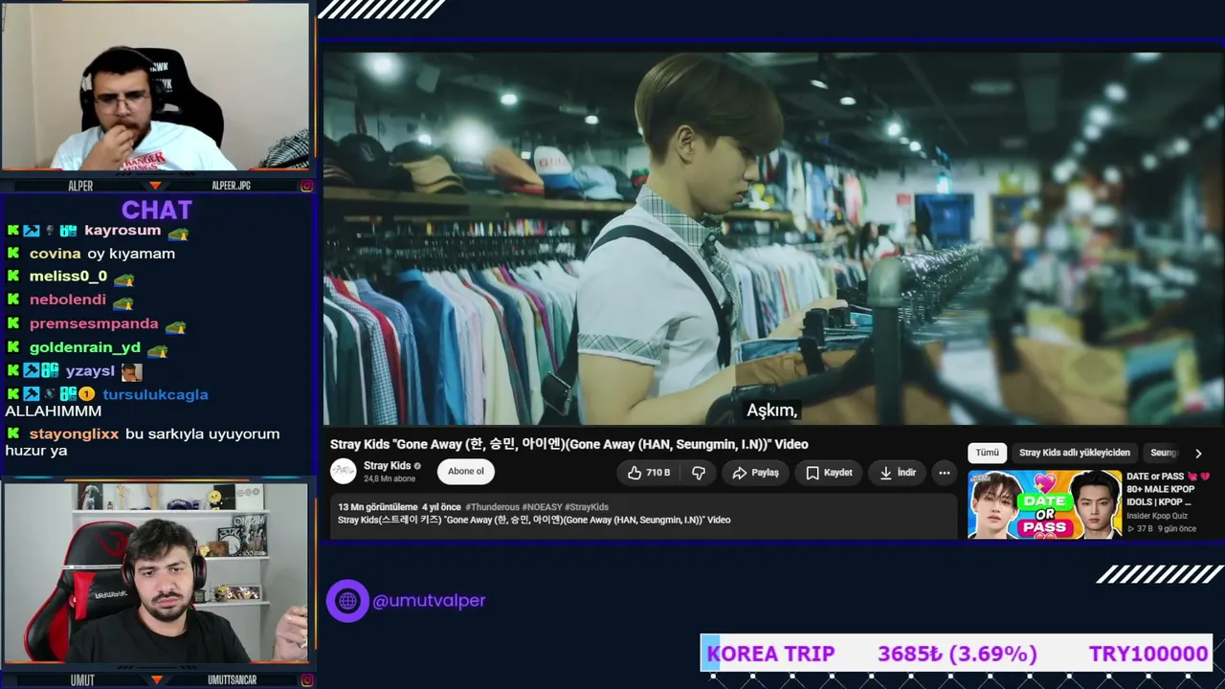Open the Insider Kpop Quiz channel name
The width and height of the screenshot is (1225, 689).
click(x=1156, y=516)
